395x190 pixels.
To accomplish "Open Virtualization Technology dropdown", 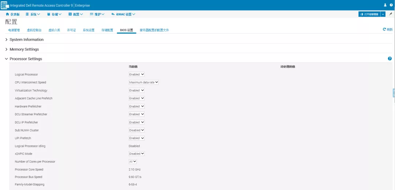I will (x=136, y=90).
